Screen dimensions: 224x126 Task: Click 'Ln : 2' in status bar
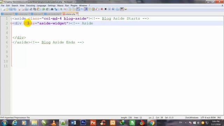click(151, 118)
